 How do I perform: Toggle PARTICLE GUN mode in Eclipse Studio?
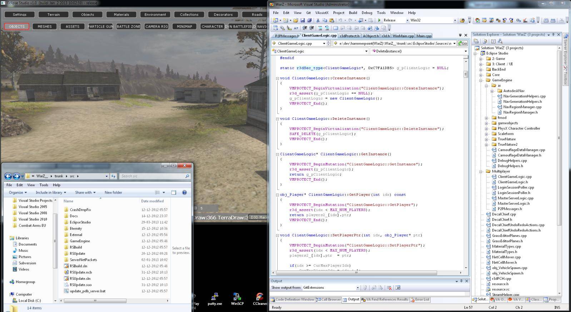pos(100,26)
